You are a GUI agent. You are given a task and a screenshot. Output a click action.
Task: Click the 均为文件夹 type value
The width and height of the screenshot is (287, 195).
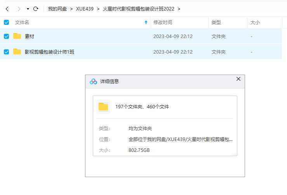pos(140,128)
